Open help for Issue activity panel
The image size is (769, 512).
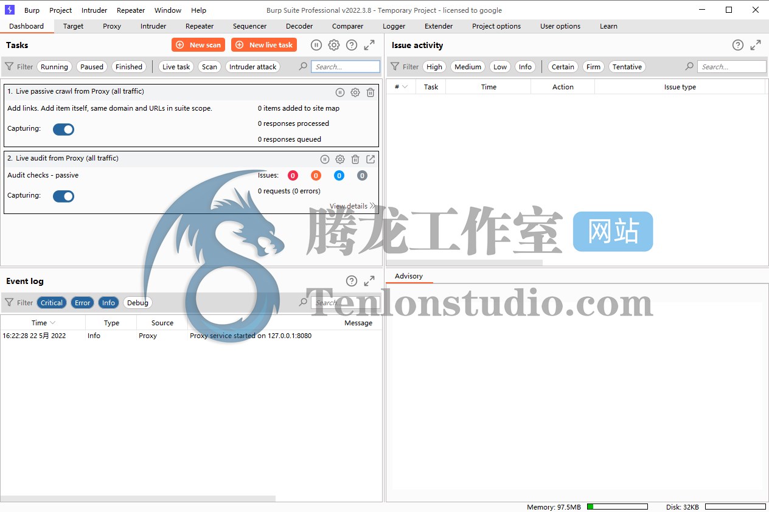[x=737, y=45]
